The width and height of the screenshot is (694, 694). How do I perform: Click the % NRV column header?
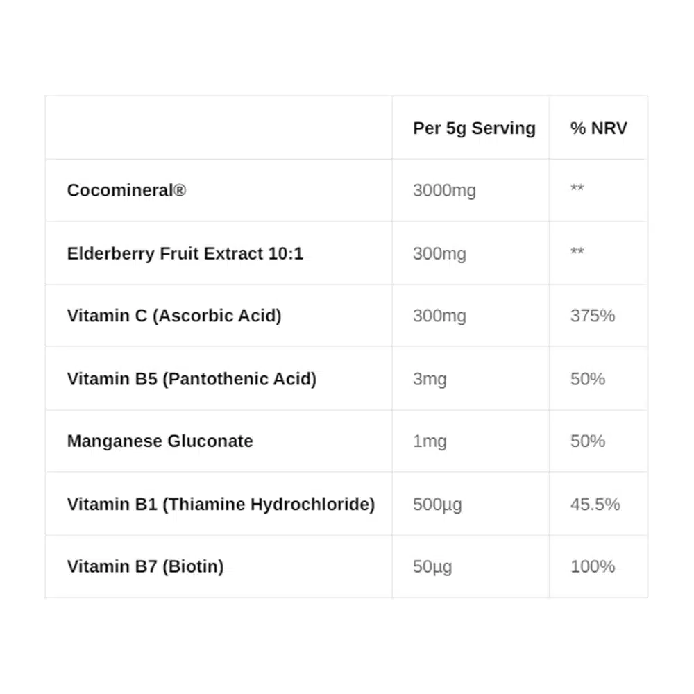(x=598, y=128)
